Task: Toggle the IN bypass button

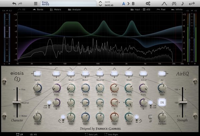Action: click(162, 102)
